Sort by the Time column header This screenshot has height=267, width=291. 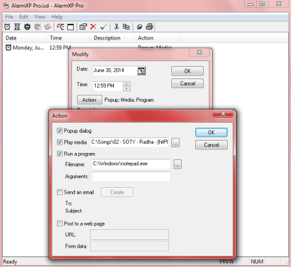[x=69, y=38]
